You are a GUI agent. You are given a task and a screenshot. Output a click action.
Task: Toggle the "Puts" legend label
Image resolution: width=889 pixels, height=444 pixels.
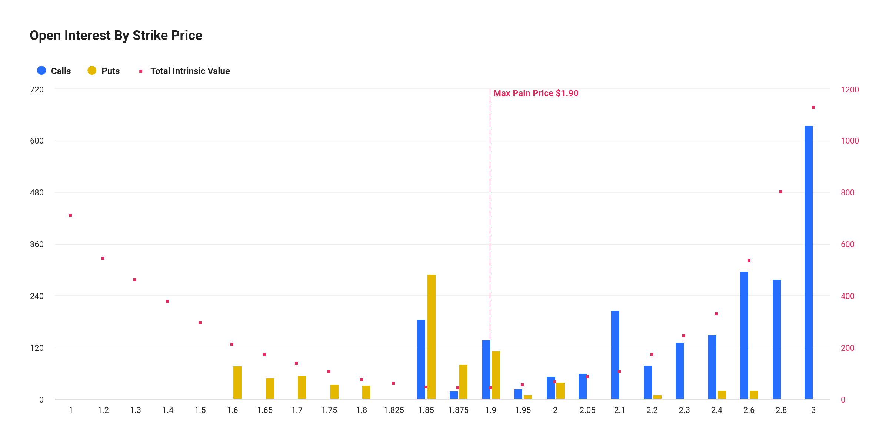(110, 71)
